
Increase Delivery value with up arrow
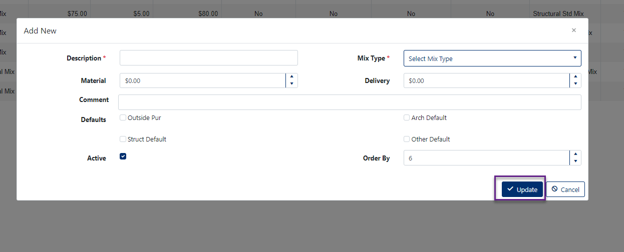[575, 77]
